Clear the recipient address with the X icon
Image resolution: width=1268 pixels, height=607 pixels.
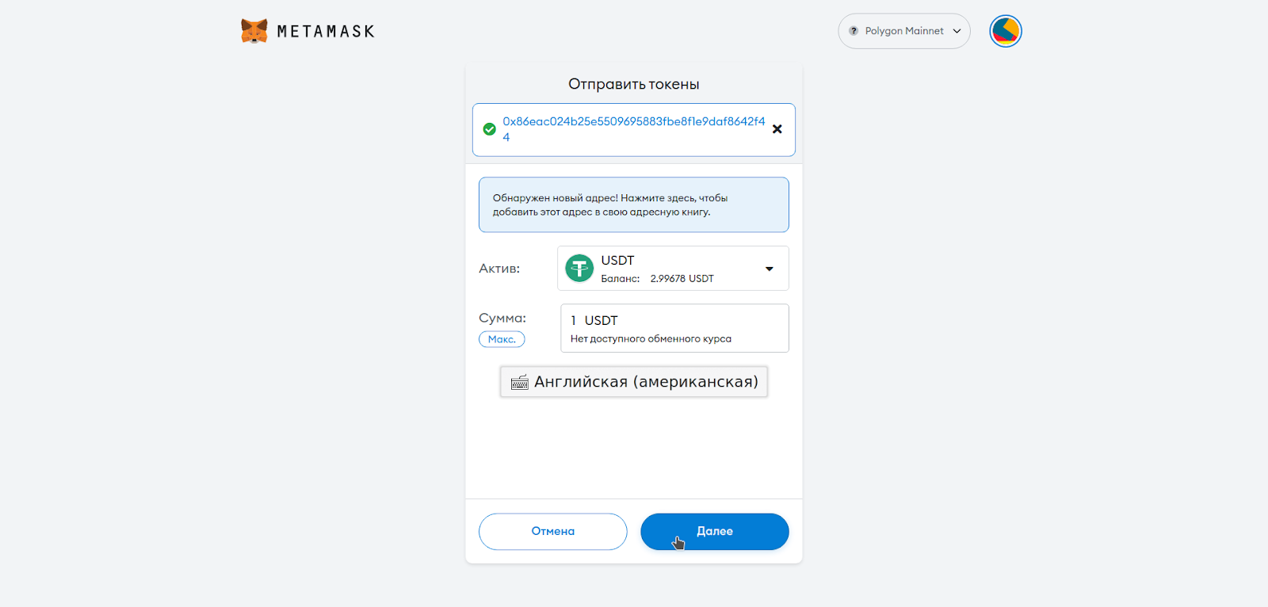click(777, 129)
